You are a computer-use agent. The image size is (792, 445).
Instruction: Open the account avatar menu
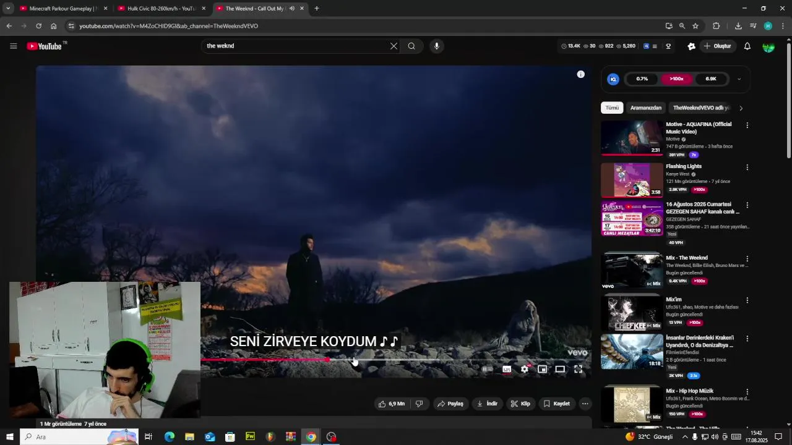coord(768,46)
